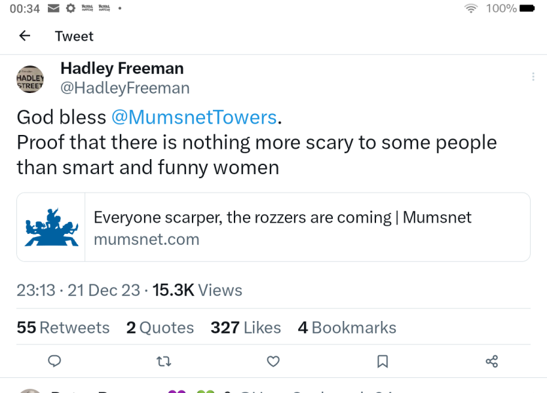Retweet this post using the retweet icon
The height and width of the screenshot is (393, 547).
pyautogui.click(x=163, y=361)
